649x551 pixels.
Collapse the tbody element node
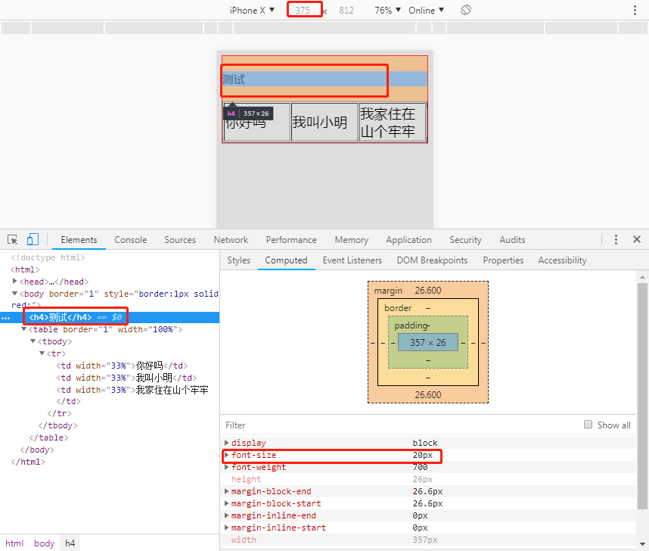[x=33, y=341]
